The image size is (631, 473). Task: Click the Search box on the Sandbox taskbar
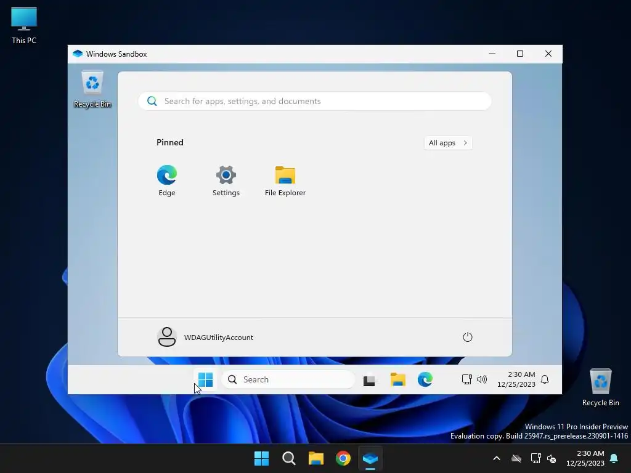pos(288,379)
